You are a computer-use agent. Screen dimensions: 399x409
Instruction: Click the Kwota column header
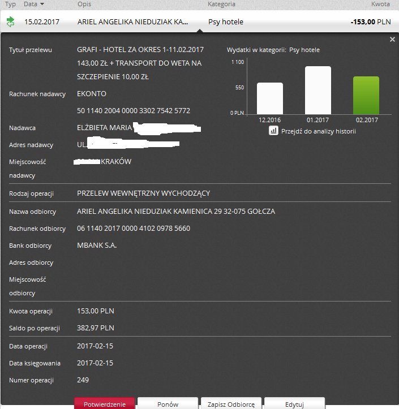coord(380,4)
